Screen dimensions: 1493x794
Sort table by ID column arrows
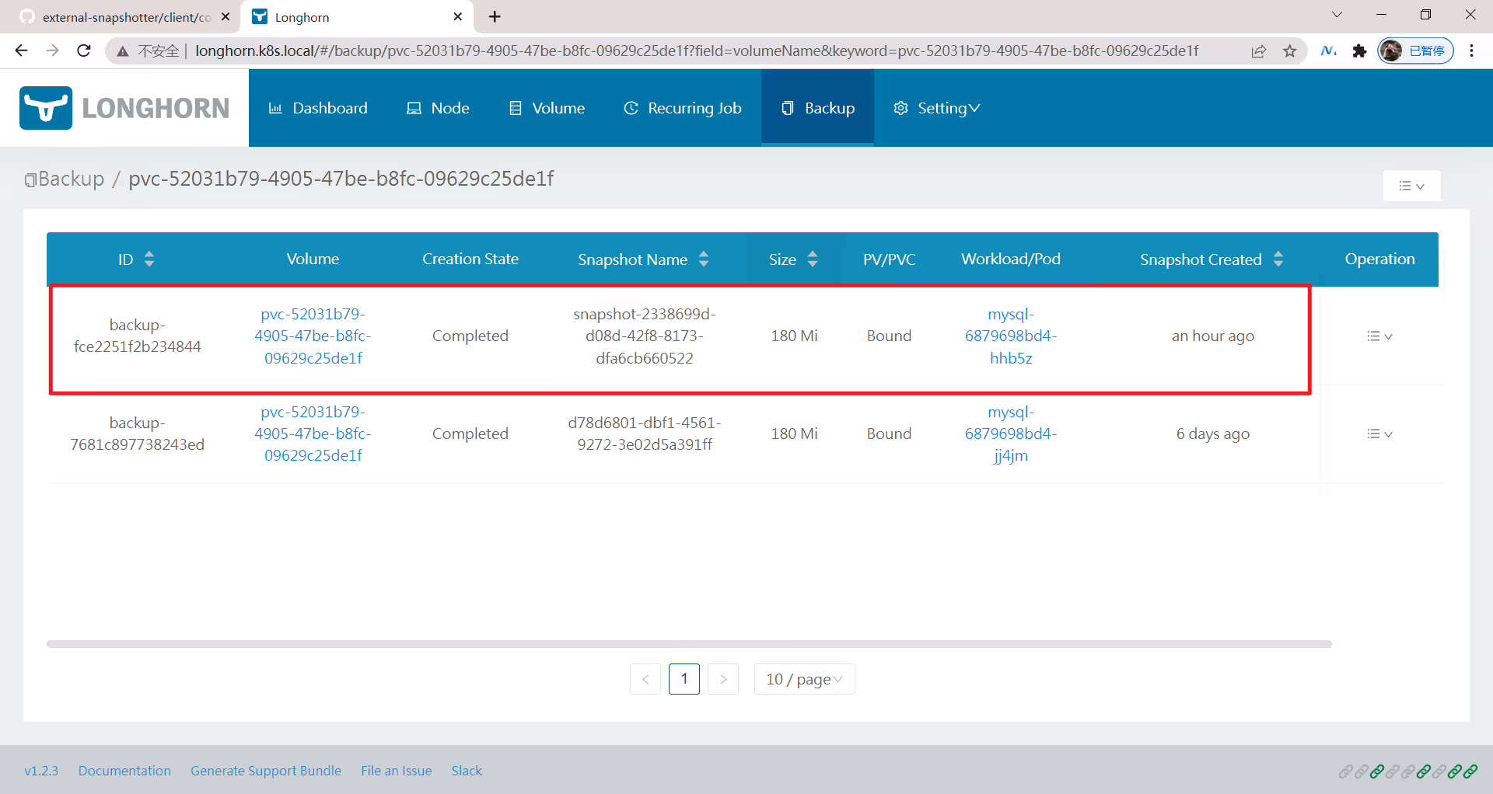[149, 259]
